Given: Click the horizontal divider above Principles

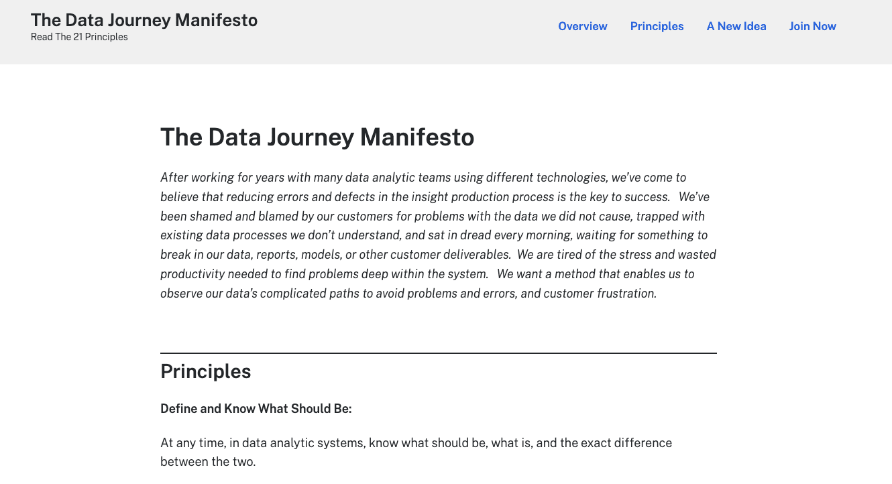Looking at the screenshot, I should (x=438, y=353).
